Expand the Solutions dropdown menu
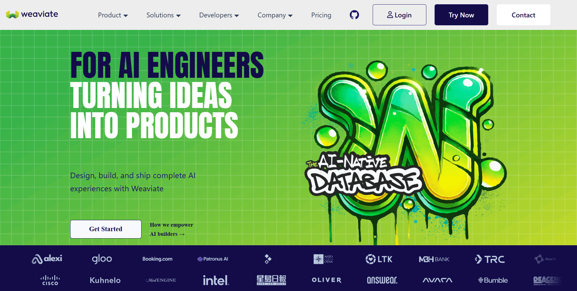This screenshot has width=577, height=291. [163, 15]
